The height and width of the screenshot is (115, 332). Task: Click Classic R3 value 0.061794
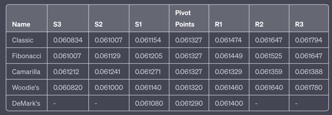[309, 40]
